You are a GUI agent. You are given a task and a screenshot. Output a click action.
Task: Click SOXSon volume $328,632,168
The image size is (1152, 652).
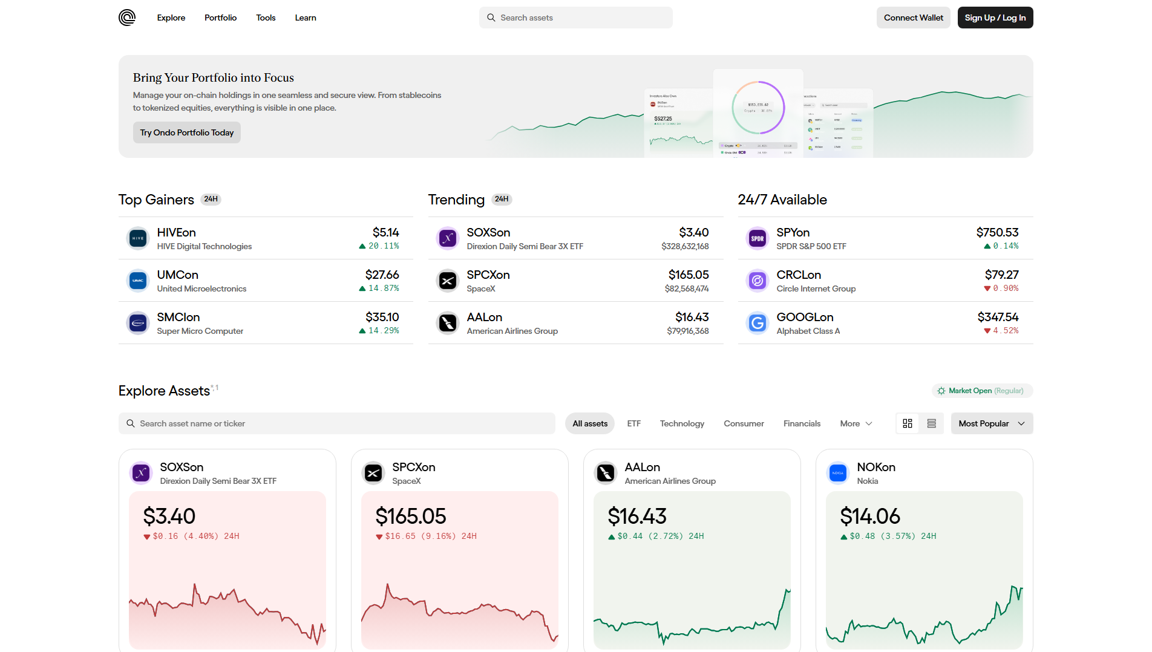click(x=686, y=246)
